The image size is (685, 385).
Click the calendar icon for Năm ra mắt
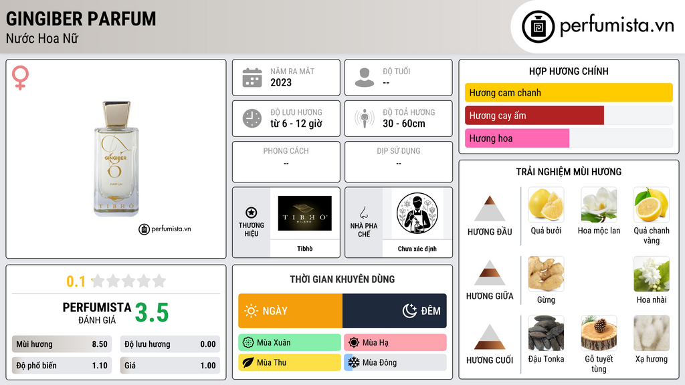point(252,78)
